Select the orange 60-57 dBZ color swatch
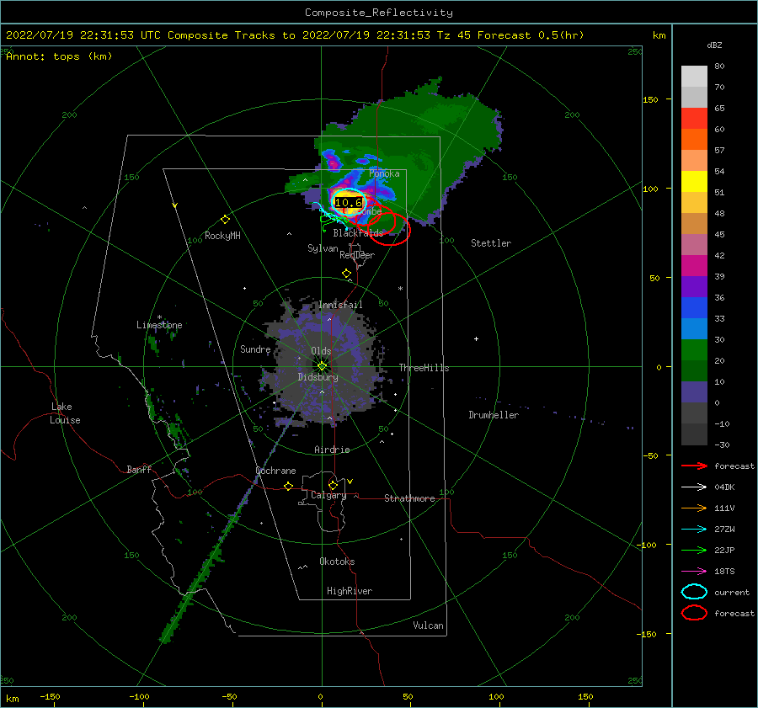The width and height of the screenshot is (758, 708). coord(694,140)
